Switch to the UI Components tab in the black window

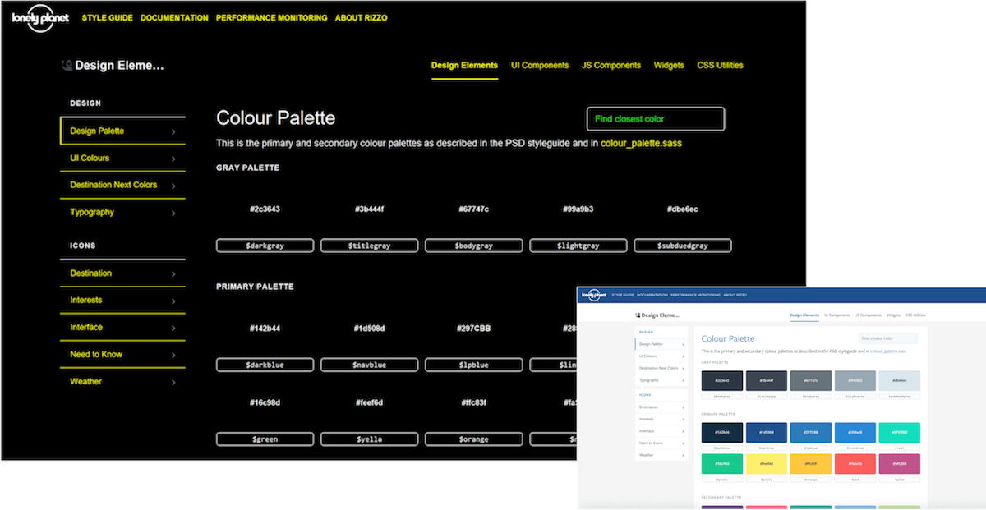click(540, 66)
